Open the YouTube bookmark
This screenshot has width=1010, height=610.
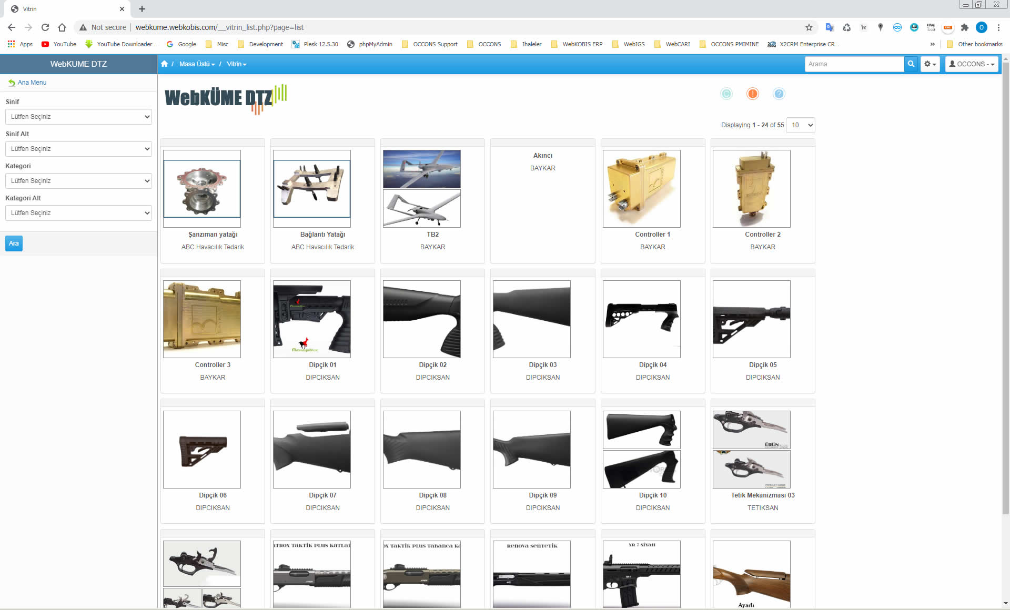59,44
